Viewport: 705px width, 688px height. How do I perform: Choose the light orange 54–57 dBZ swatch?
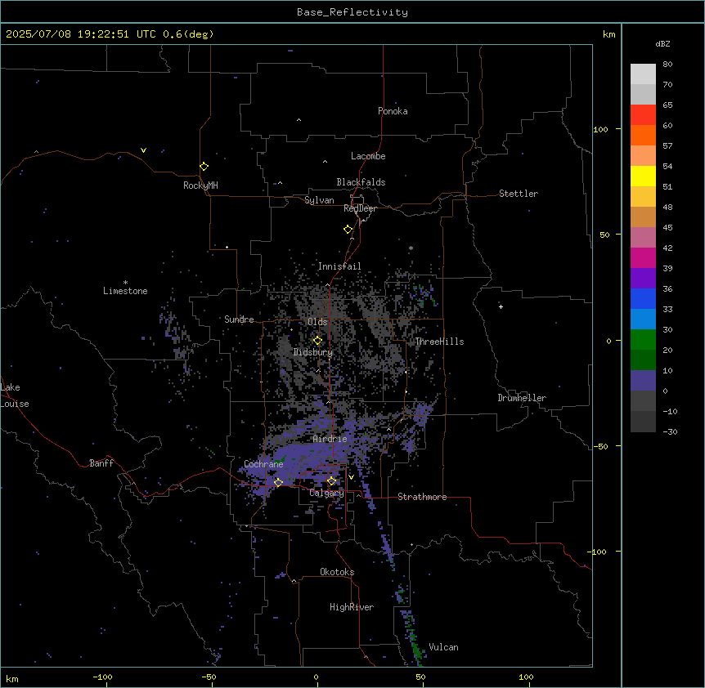(x=643, y=156)
